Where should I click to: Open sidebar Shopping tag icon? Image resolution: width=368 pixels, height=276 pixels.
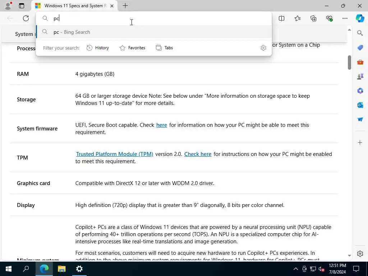pyautogui.click(x=360, y=48)
